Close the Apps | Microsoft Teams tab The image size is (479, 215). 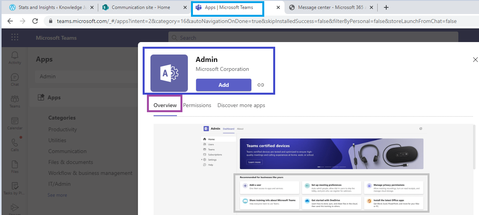point(278,7)
